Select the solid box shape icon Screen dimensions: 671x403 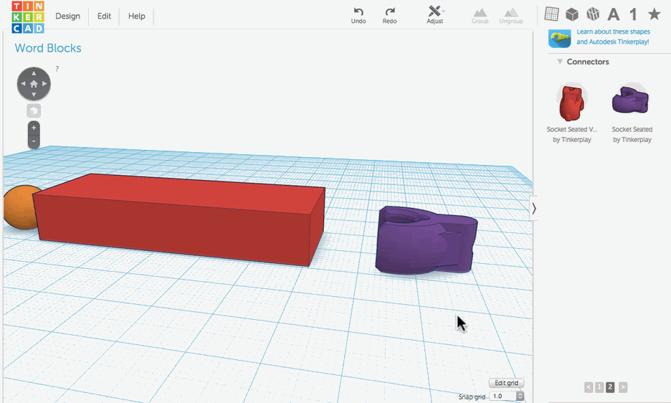click(572, 14)
